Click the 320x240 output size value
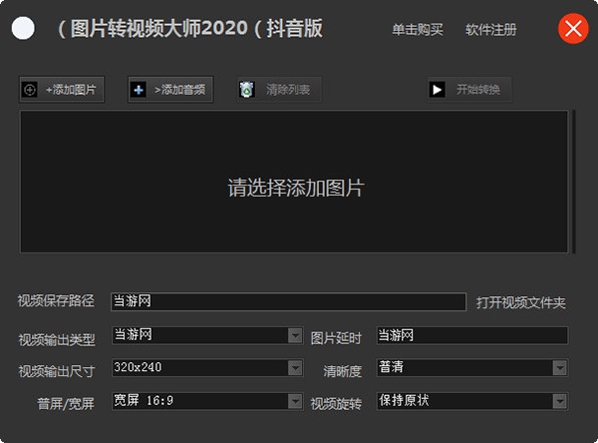Screen dimensions: 598x443 (138, 367)
